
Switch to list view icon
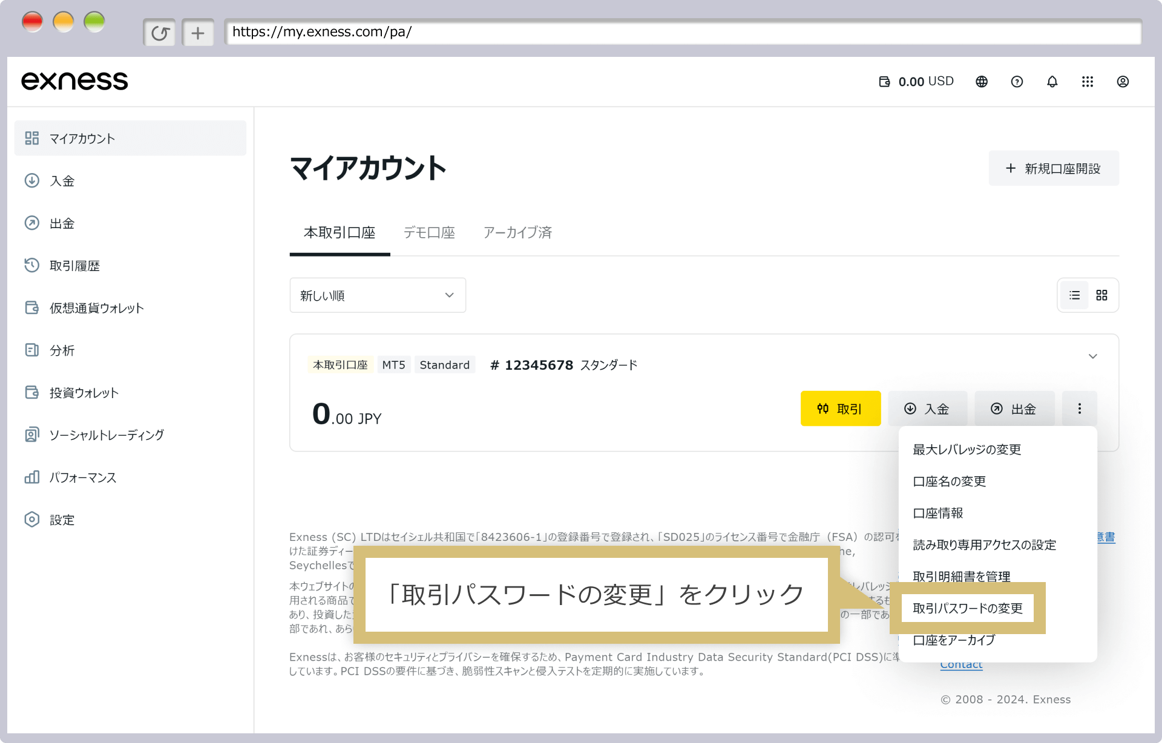point(1074,295)
